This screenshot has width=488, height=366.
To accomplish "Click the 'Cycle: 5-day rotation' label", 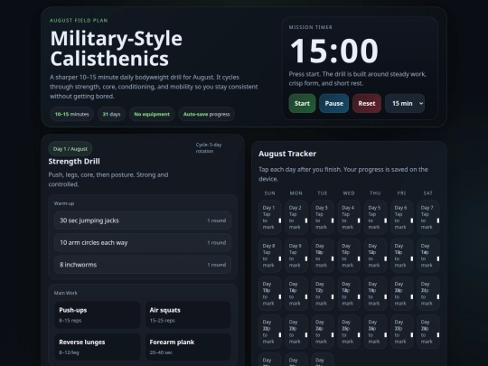I will 209,148.
